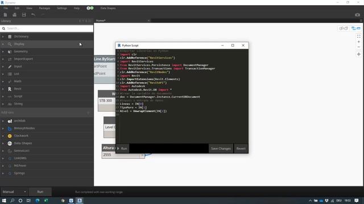Expand the Input library category

pyautogui.click(x=3, y=66)
